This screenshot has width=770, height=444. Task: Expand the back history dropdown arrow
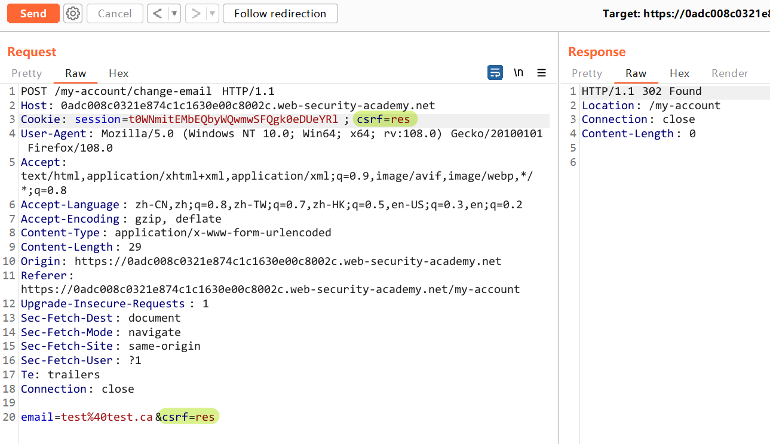pyautogui.click(x=174, y=13)
